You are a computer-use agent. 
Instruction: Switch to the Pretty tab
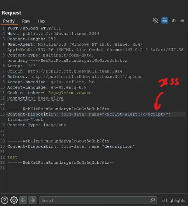9,21
